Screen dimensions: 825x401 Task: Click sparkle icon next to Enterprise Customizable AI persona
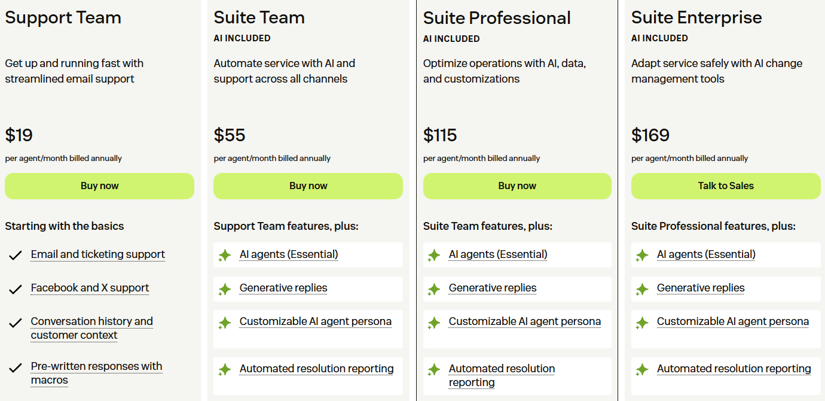(642, 323)
